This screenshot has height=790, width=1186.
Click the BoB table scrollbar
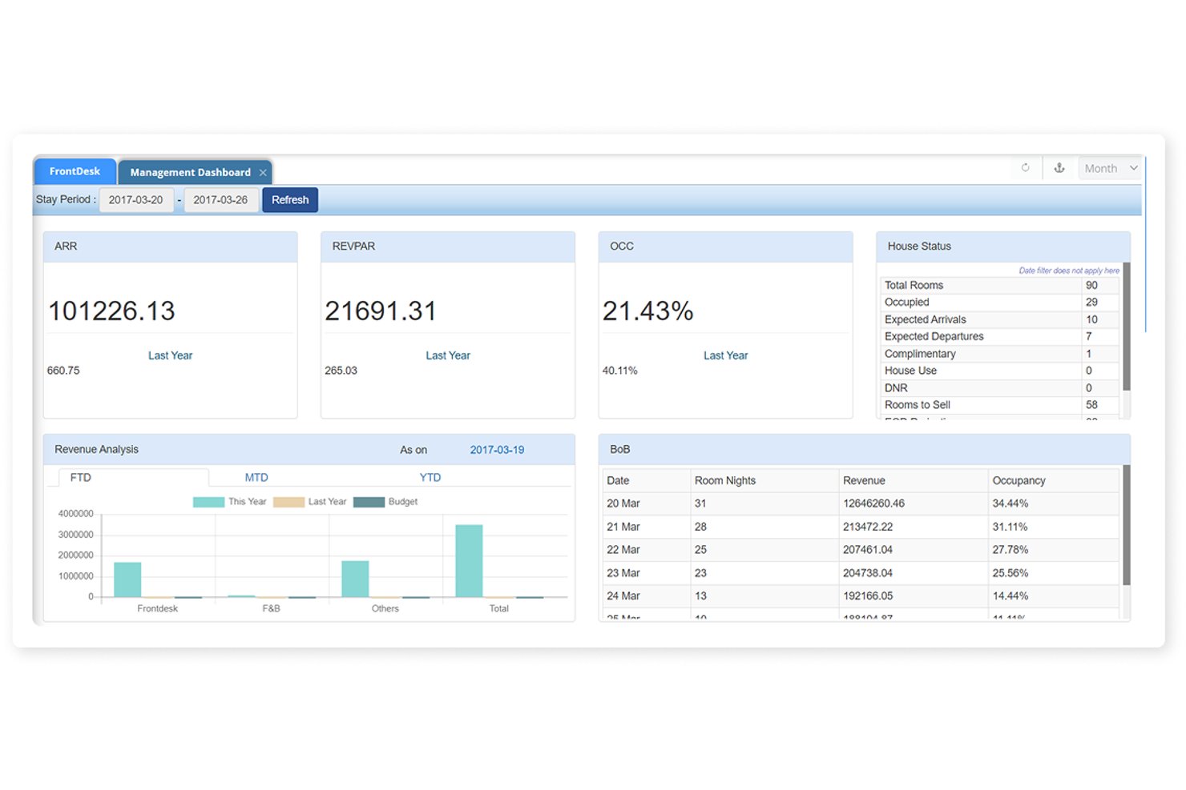[x=1126, y=525]
